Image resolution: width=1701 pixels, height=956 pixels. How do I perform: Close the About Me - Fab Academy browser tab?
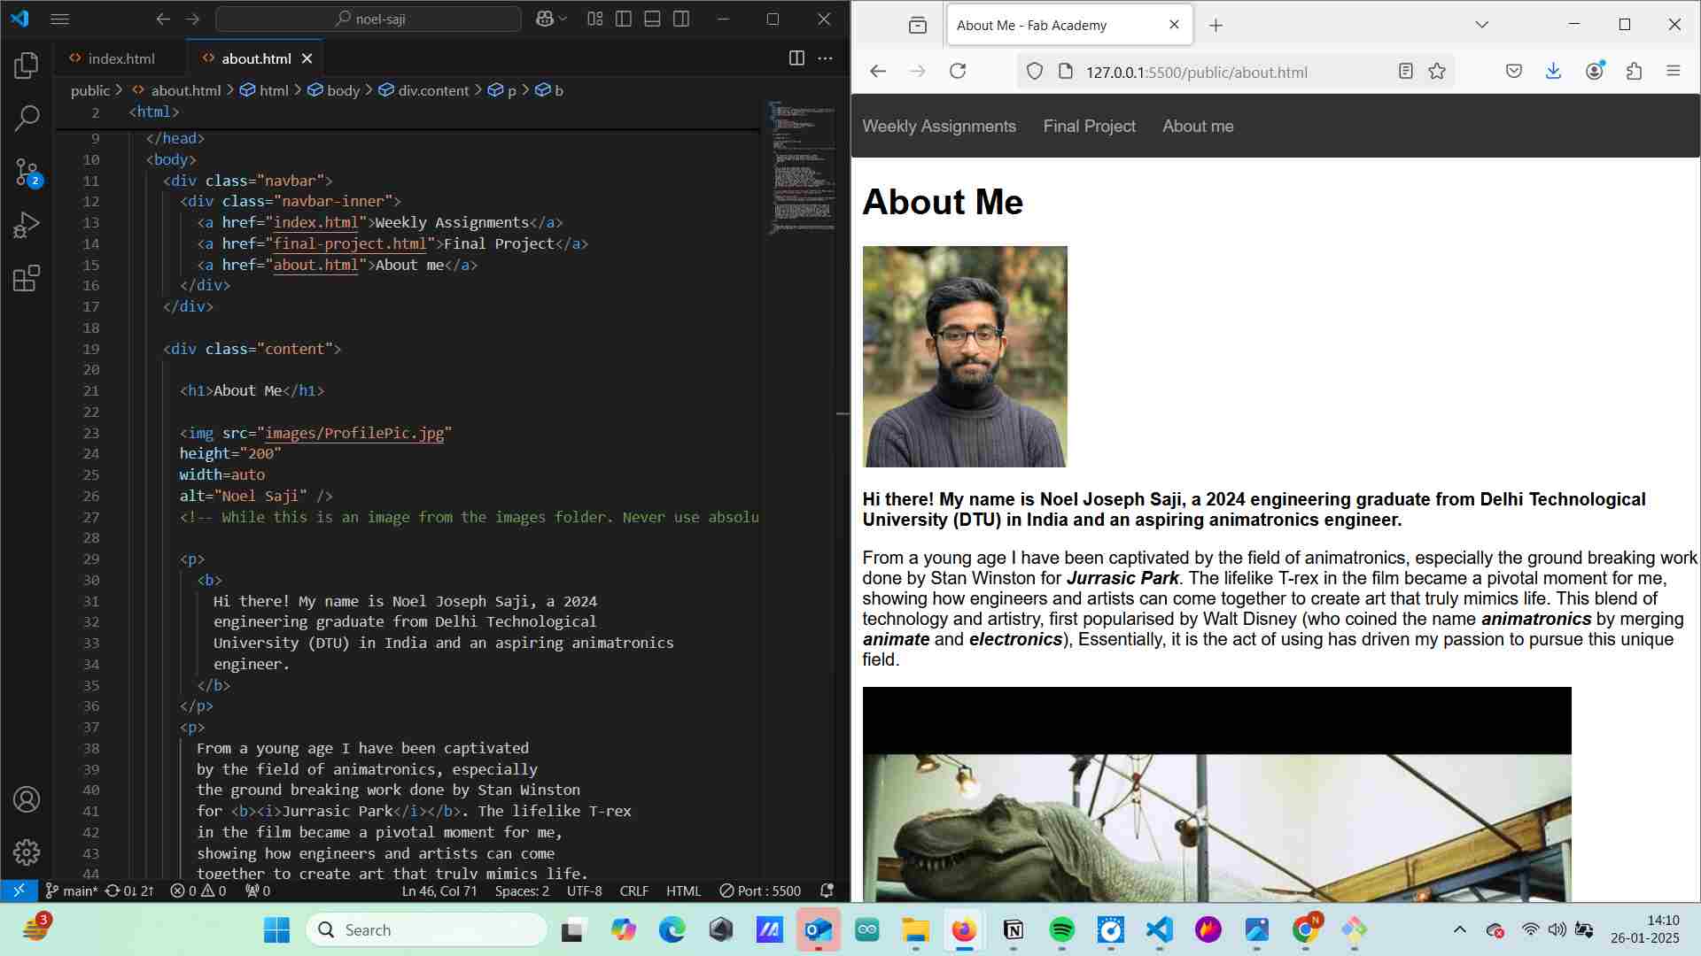pos(1174,25)
